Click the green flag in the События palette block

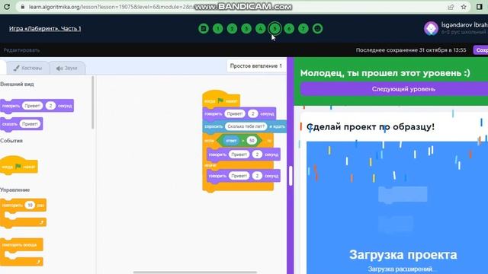click(x=18, y=167)
